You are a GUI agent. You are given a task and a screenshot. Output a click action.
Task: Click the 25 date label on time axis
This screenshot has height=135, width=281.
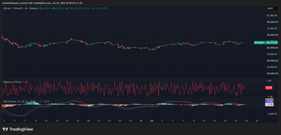click(x=120, y=121)
